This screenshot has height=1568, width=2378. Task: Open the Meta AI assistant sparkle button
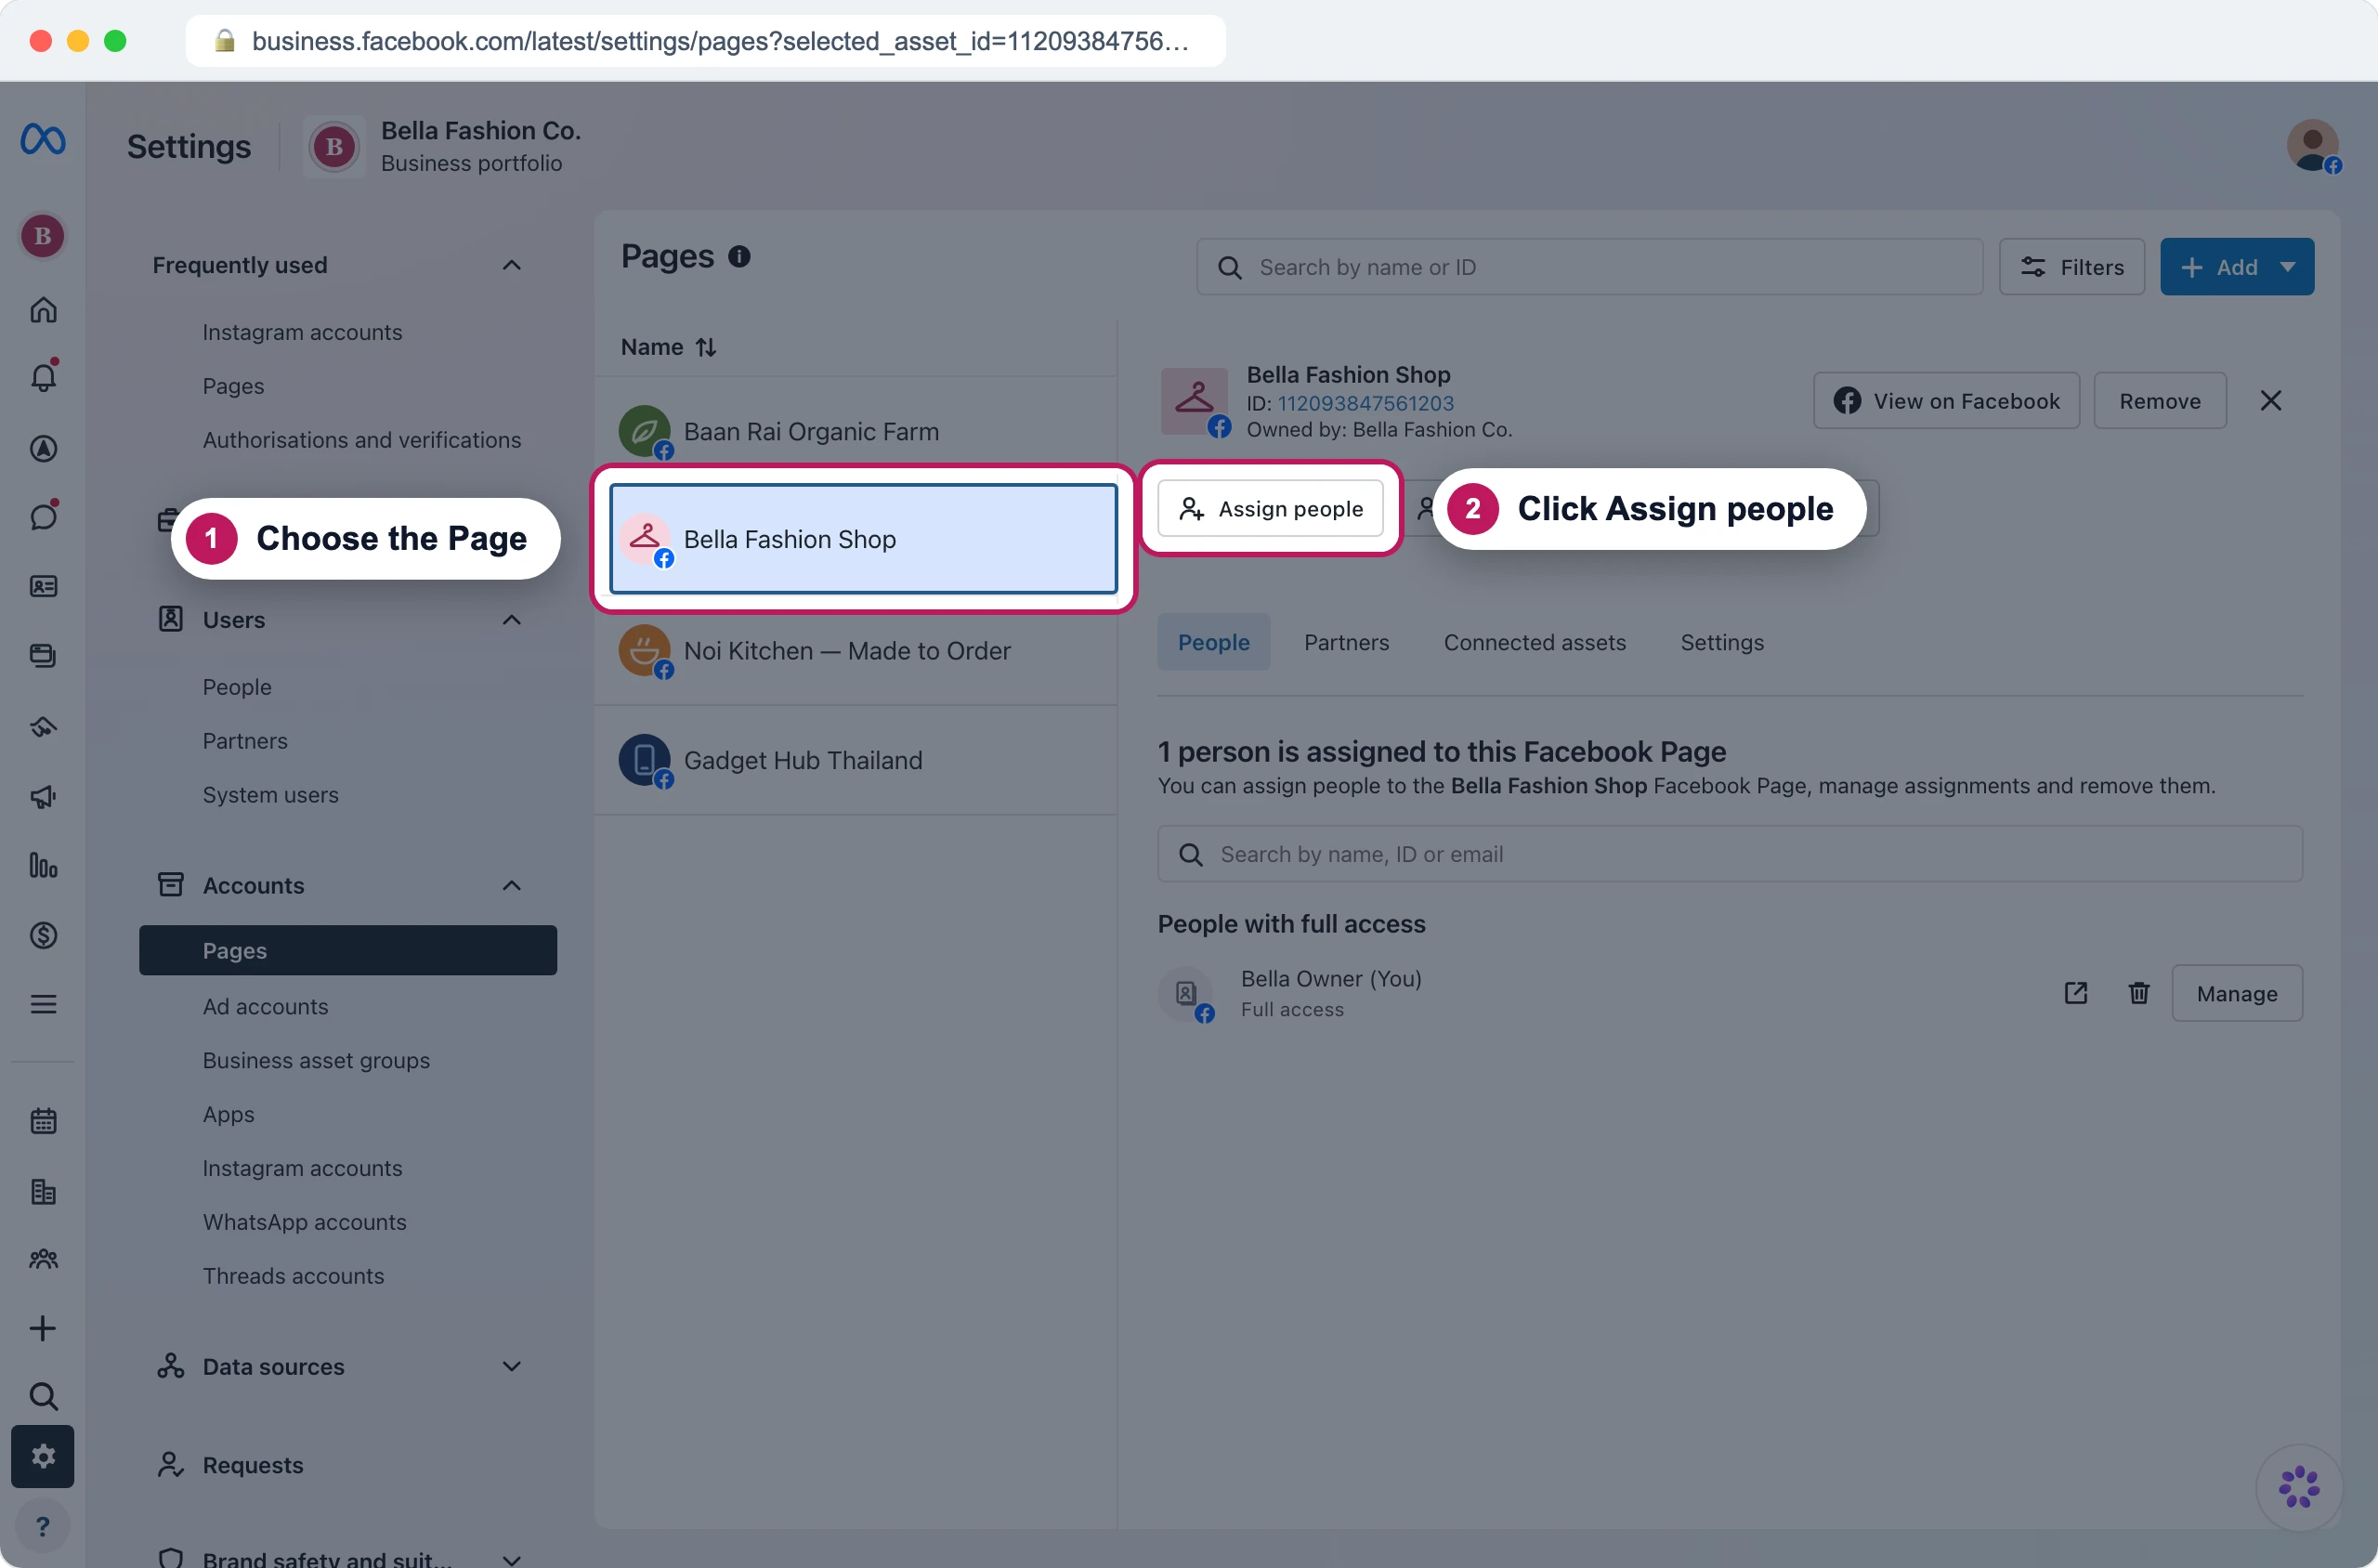tap(2299, 1487)
